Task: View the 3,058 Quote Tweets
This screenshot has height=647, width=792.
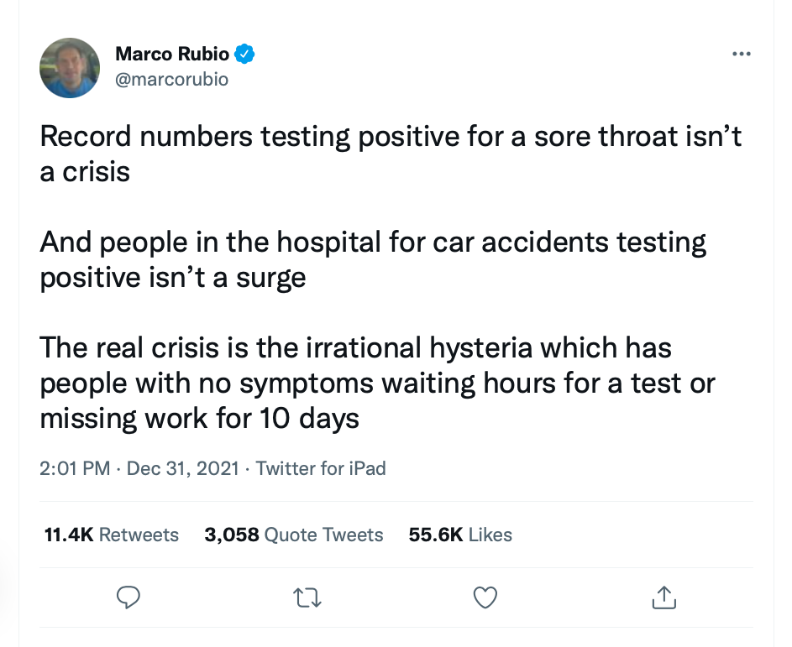Action: pyautogui.click(x=294, y=535)
